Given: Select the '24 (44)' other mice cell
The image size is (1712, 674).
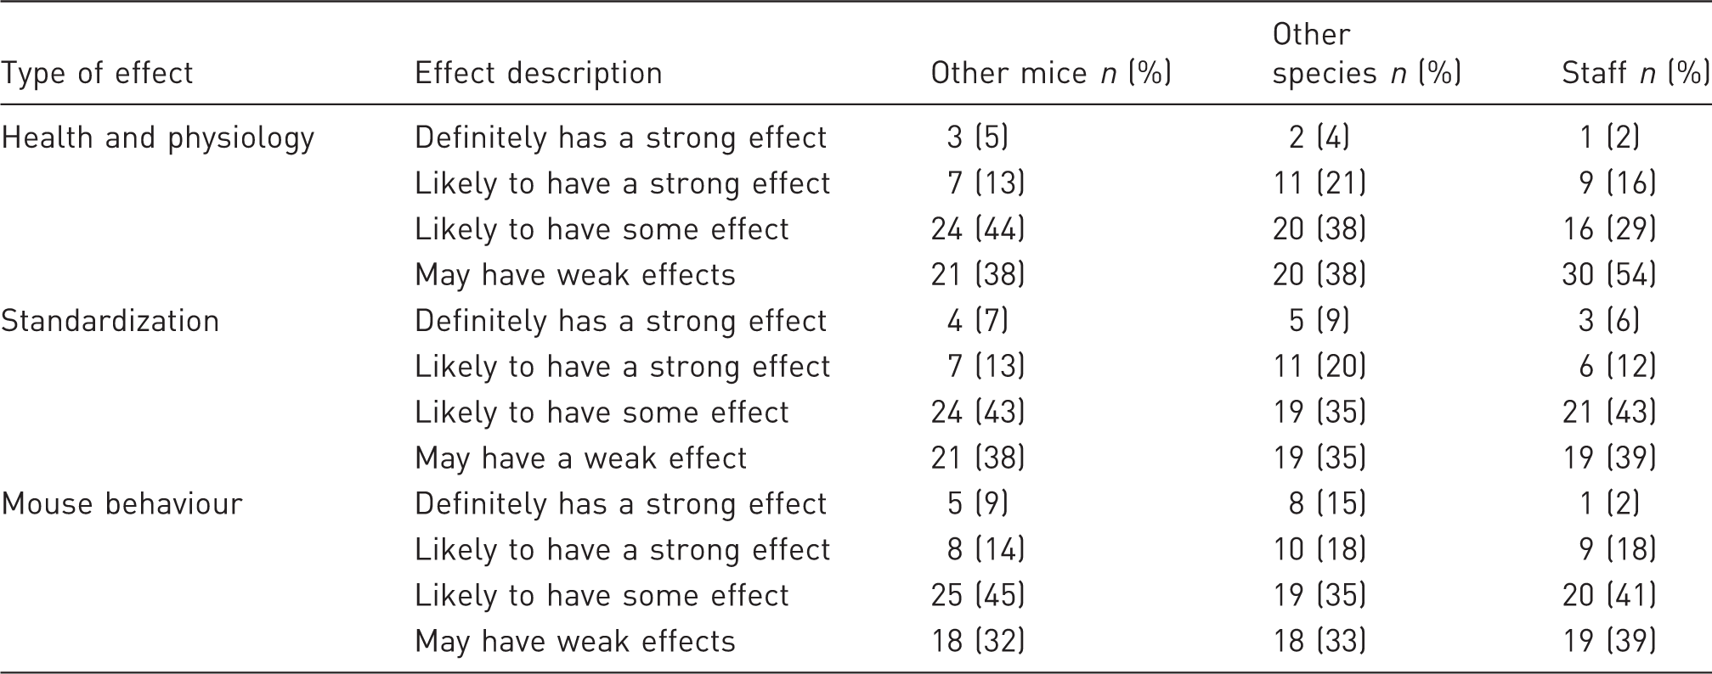Looking at the screenshot, I should coord(978,229).
